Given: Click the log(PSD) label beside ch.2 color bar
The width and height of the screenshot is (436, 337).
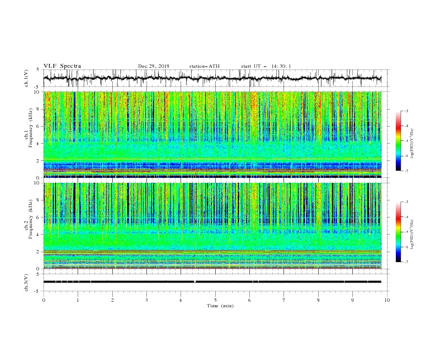Looking at the screenshot, I should point(412,235).
